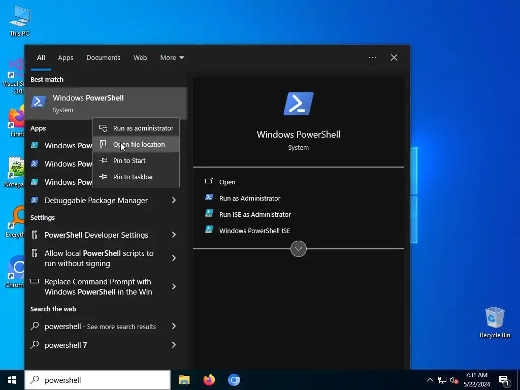Launch Firefox from the taskbar
This screenshot has height=390, width=520.
[x=209, y=380]
